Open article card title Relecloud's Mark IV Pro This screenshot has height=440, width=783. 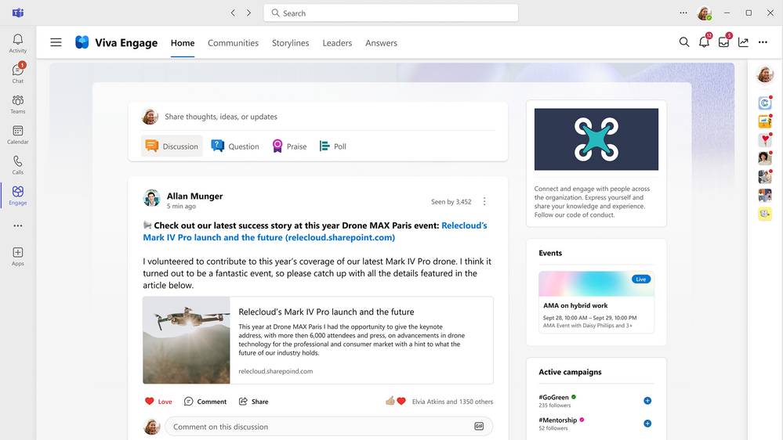[326, 312]
